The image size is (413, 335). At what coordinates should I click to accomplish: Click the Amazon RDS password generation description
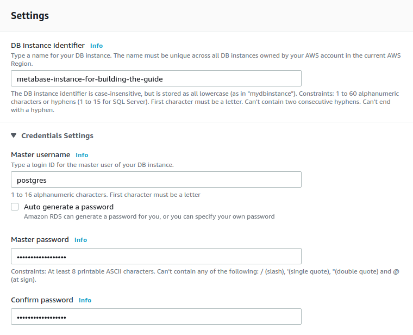tap(149, 216)
